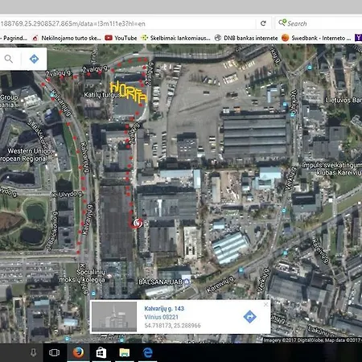The width and height of the screenshot is (362, 362).
Task: Close the Kalvarijų g. 143 info card
Action: pos(265,304)
